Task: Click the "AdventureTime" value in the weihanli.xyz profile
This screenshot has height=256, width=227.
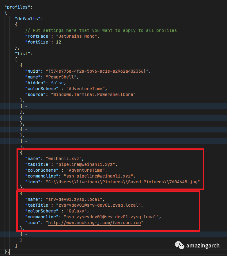Action: [x=85, y=170]
